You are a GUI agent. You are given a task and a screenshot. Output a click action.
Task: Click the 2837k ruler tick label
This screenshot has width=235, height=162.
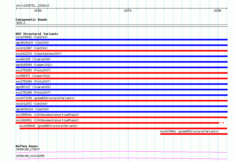click(x=128, y=11)
